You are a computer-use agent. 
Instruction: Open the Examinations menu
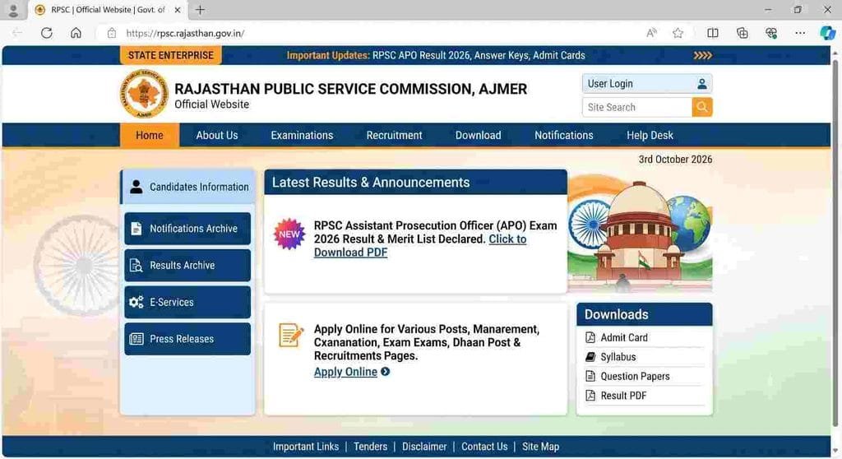pos(302,136)
